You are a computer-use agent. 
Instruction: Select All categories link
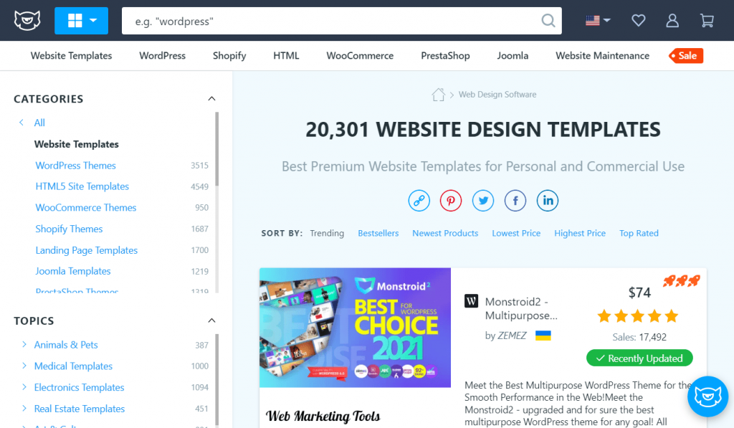pos(39,123)
